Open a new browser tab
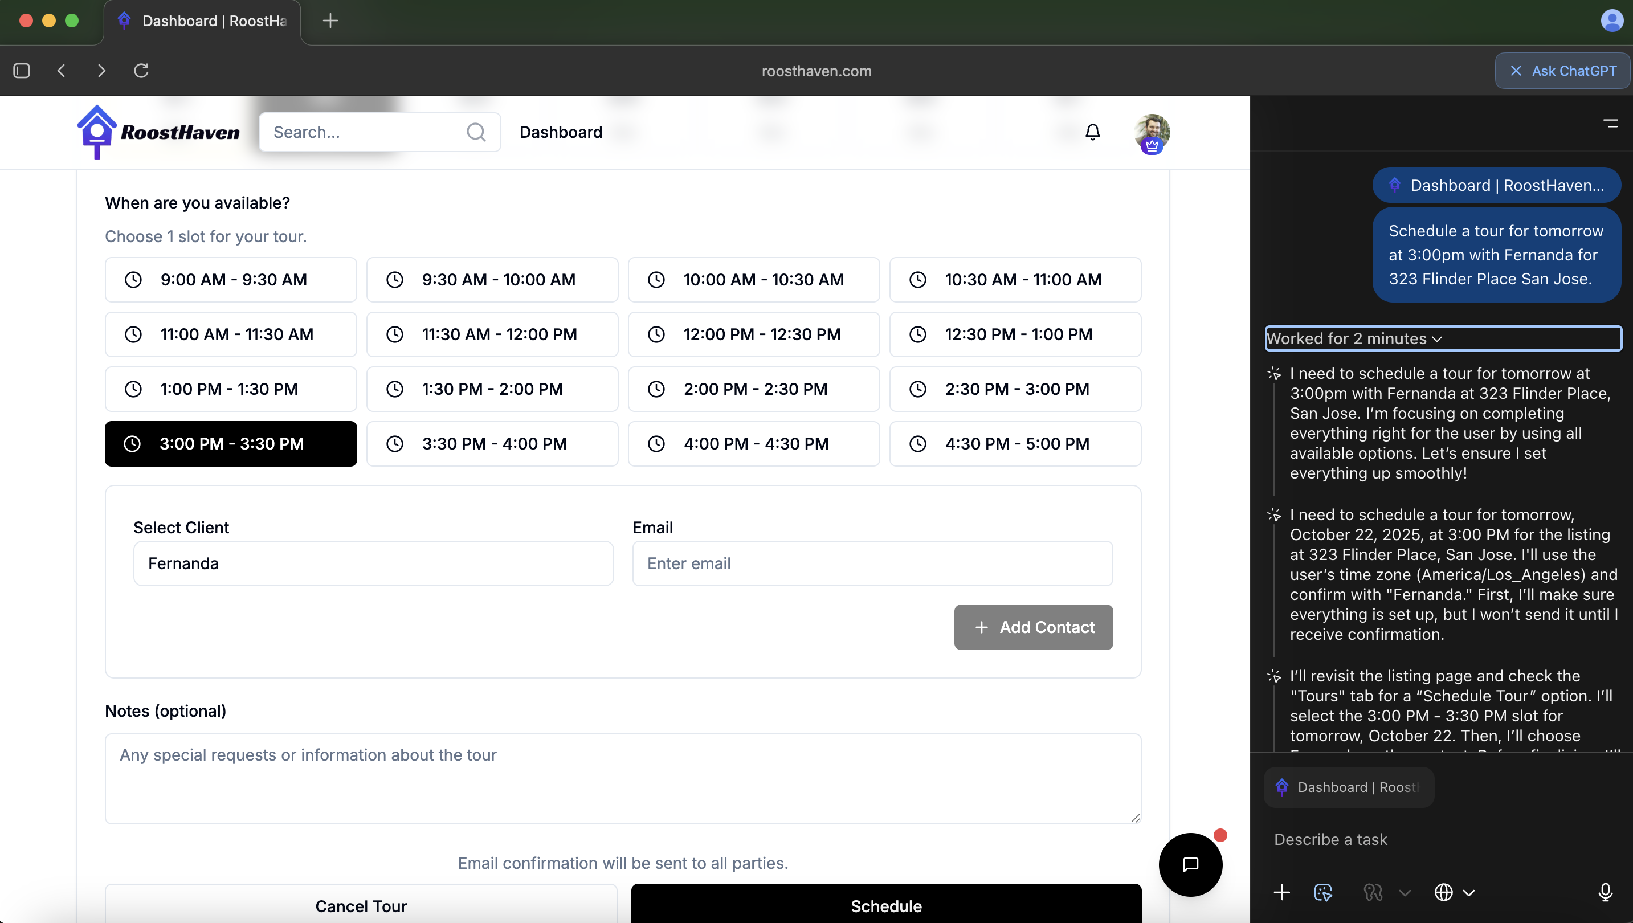Screen dimensions: 1633x923 click(330, 21)
